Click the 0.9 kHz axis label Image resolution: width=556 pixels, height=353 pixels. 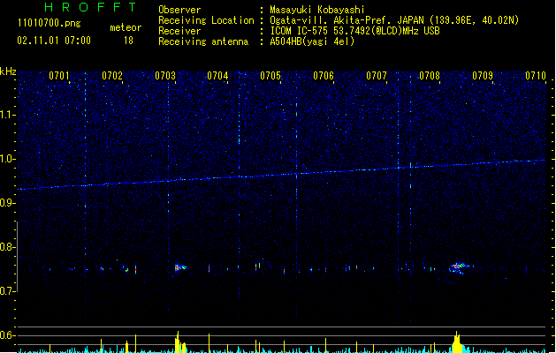click(7, 203)
